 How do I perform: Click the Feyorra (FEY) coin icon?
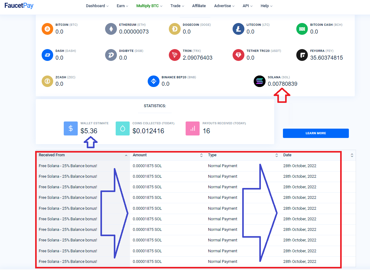click(302, 55)
